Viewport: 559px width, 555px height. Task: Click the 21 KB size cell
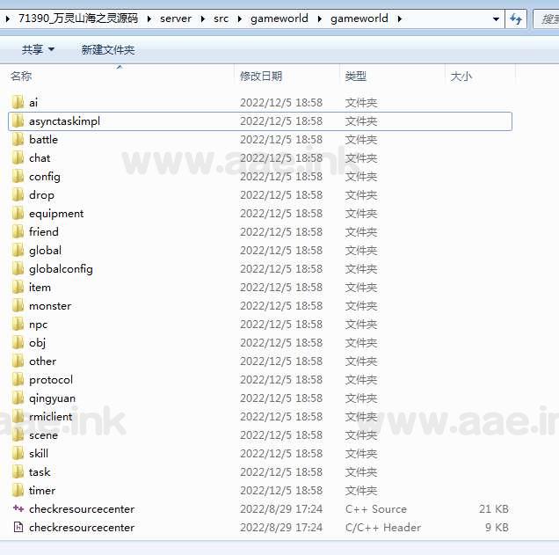point(494,508)
